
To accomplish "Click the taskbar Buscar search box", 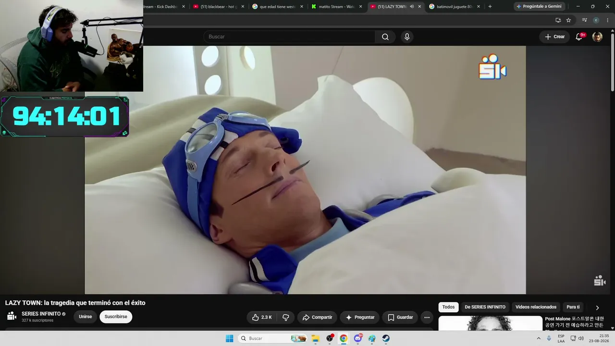I will [x=273, y=338].
